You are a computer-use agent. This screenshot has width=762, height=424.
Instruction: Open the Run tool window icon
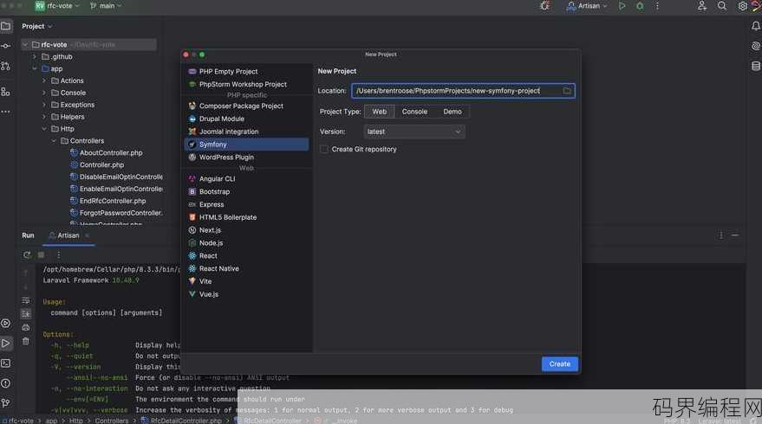[x=6, y=343]
